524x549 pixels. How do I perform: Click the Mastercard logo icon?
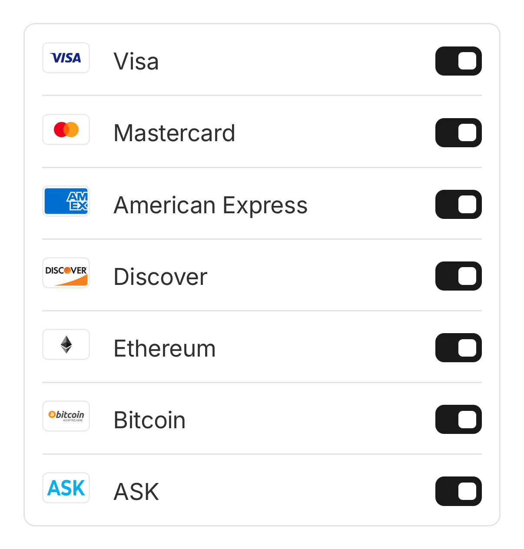coord(66,129)
